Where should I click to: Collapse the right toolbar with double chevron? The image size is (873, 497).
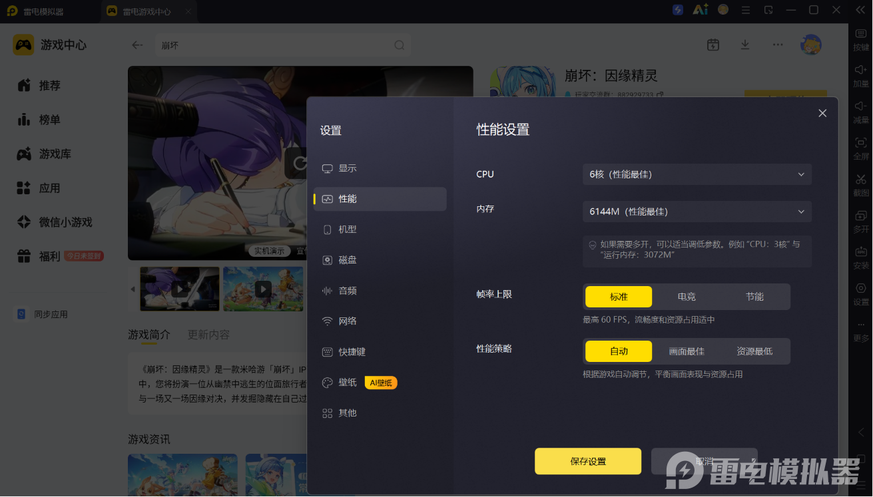pos(860,10)
